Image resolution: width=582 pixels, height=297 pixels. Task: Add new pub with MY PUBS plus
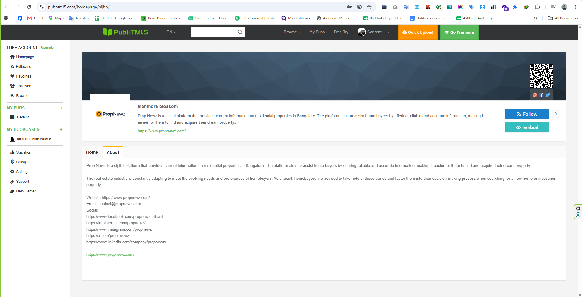click(61, 108)
